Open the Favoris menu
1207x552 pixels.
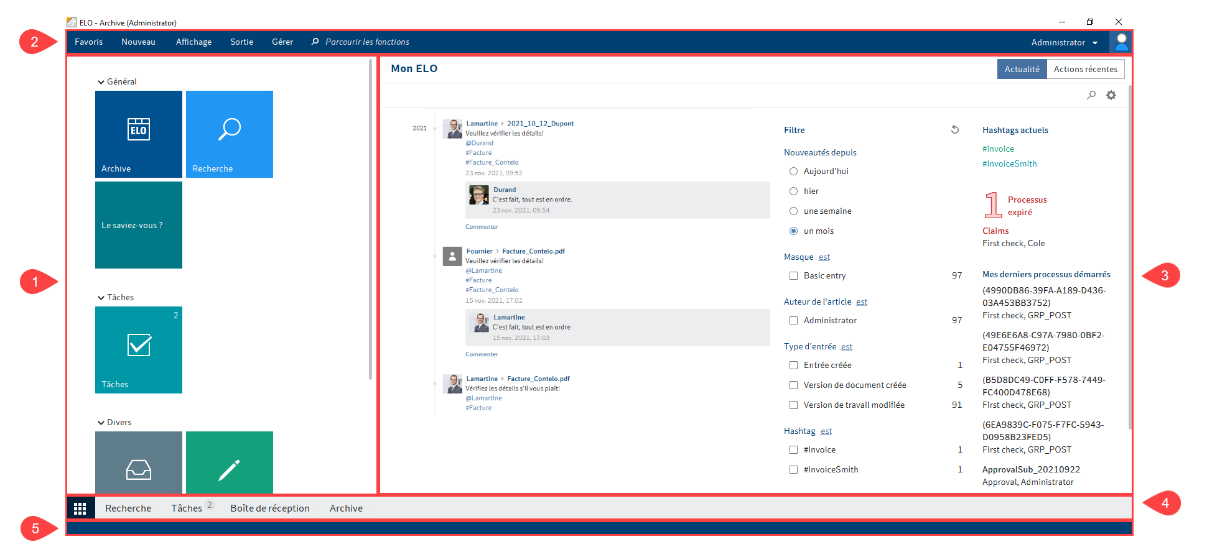tap(89, 42)
